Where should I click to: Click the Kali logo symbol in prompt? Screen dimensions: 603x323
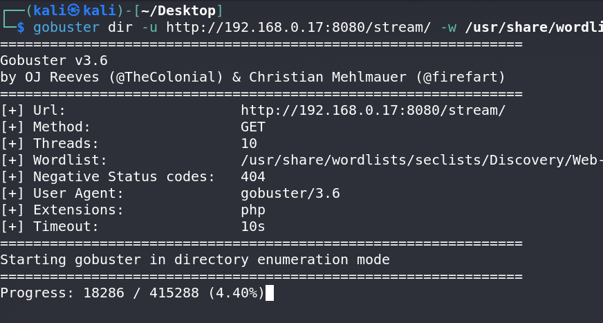[73, 11]
